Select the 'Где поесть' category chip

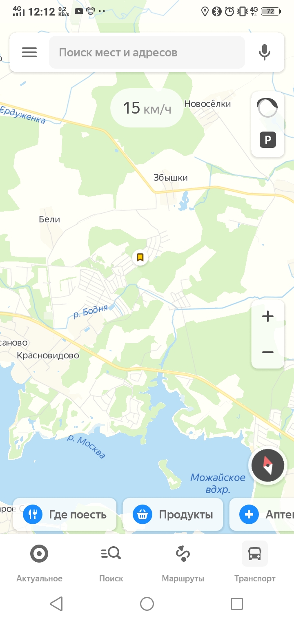point(65,514)
